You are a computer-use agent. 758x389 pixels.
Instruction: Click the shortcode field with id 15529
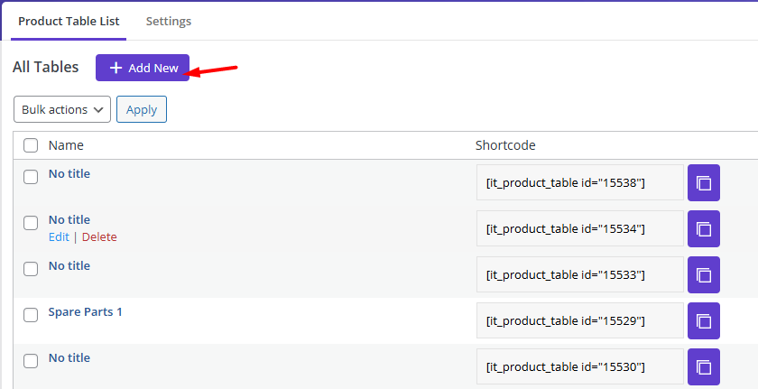(x=580, y=321)
